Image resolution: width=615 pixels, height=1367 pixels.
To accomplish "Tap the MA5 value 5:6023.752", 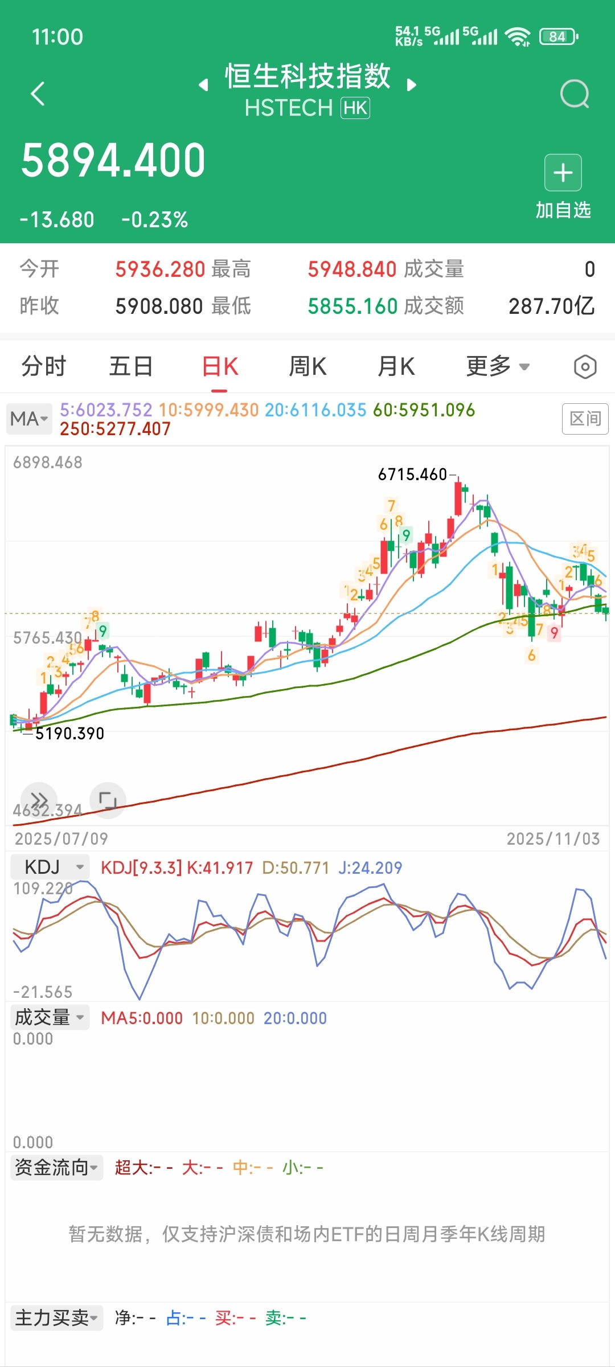I will pyautogui.click(x=106, y=410).
